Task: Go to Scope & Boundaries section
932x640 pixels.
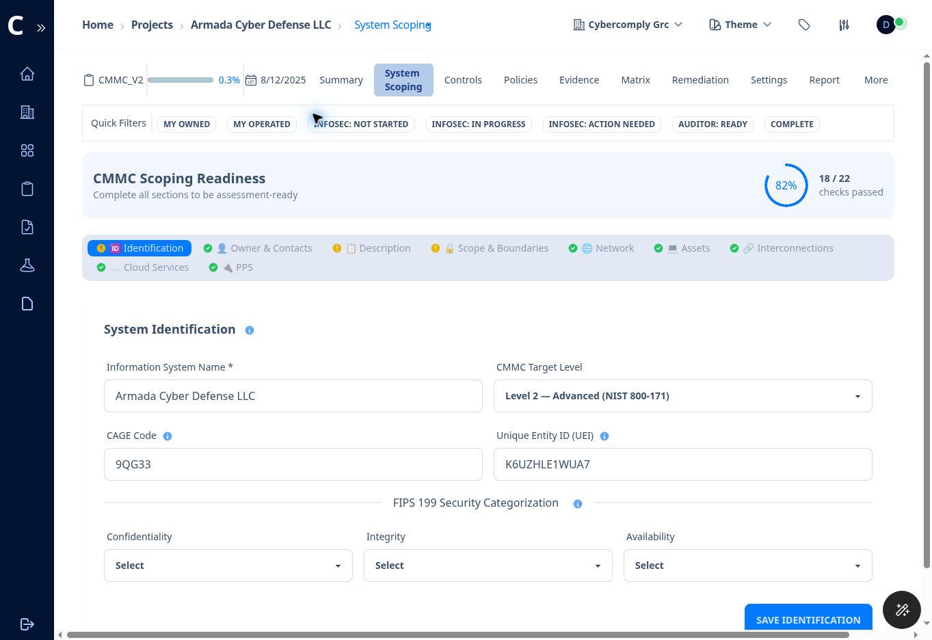Action: pyautogui.click(x=490, y=248)
